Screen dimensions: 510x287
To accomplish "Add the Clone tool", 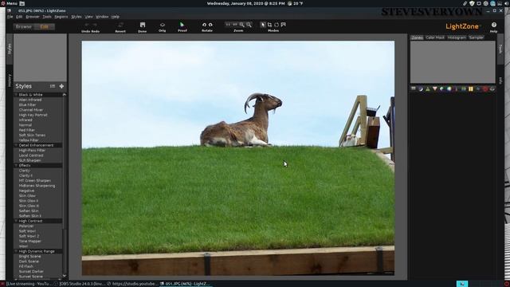I will tap(478, 88).
